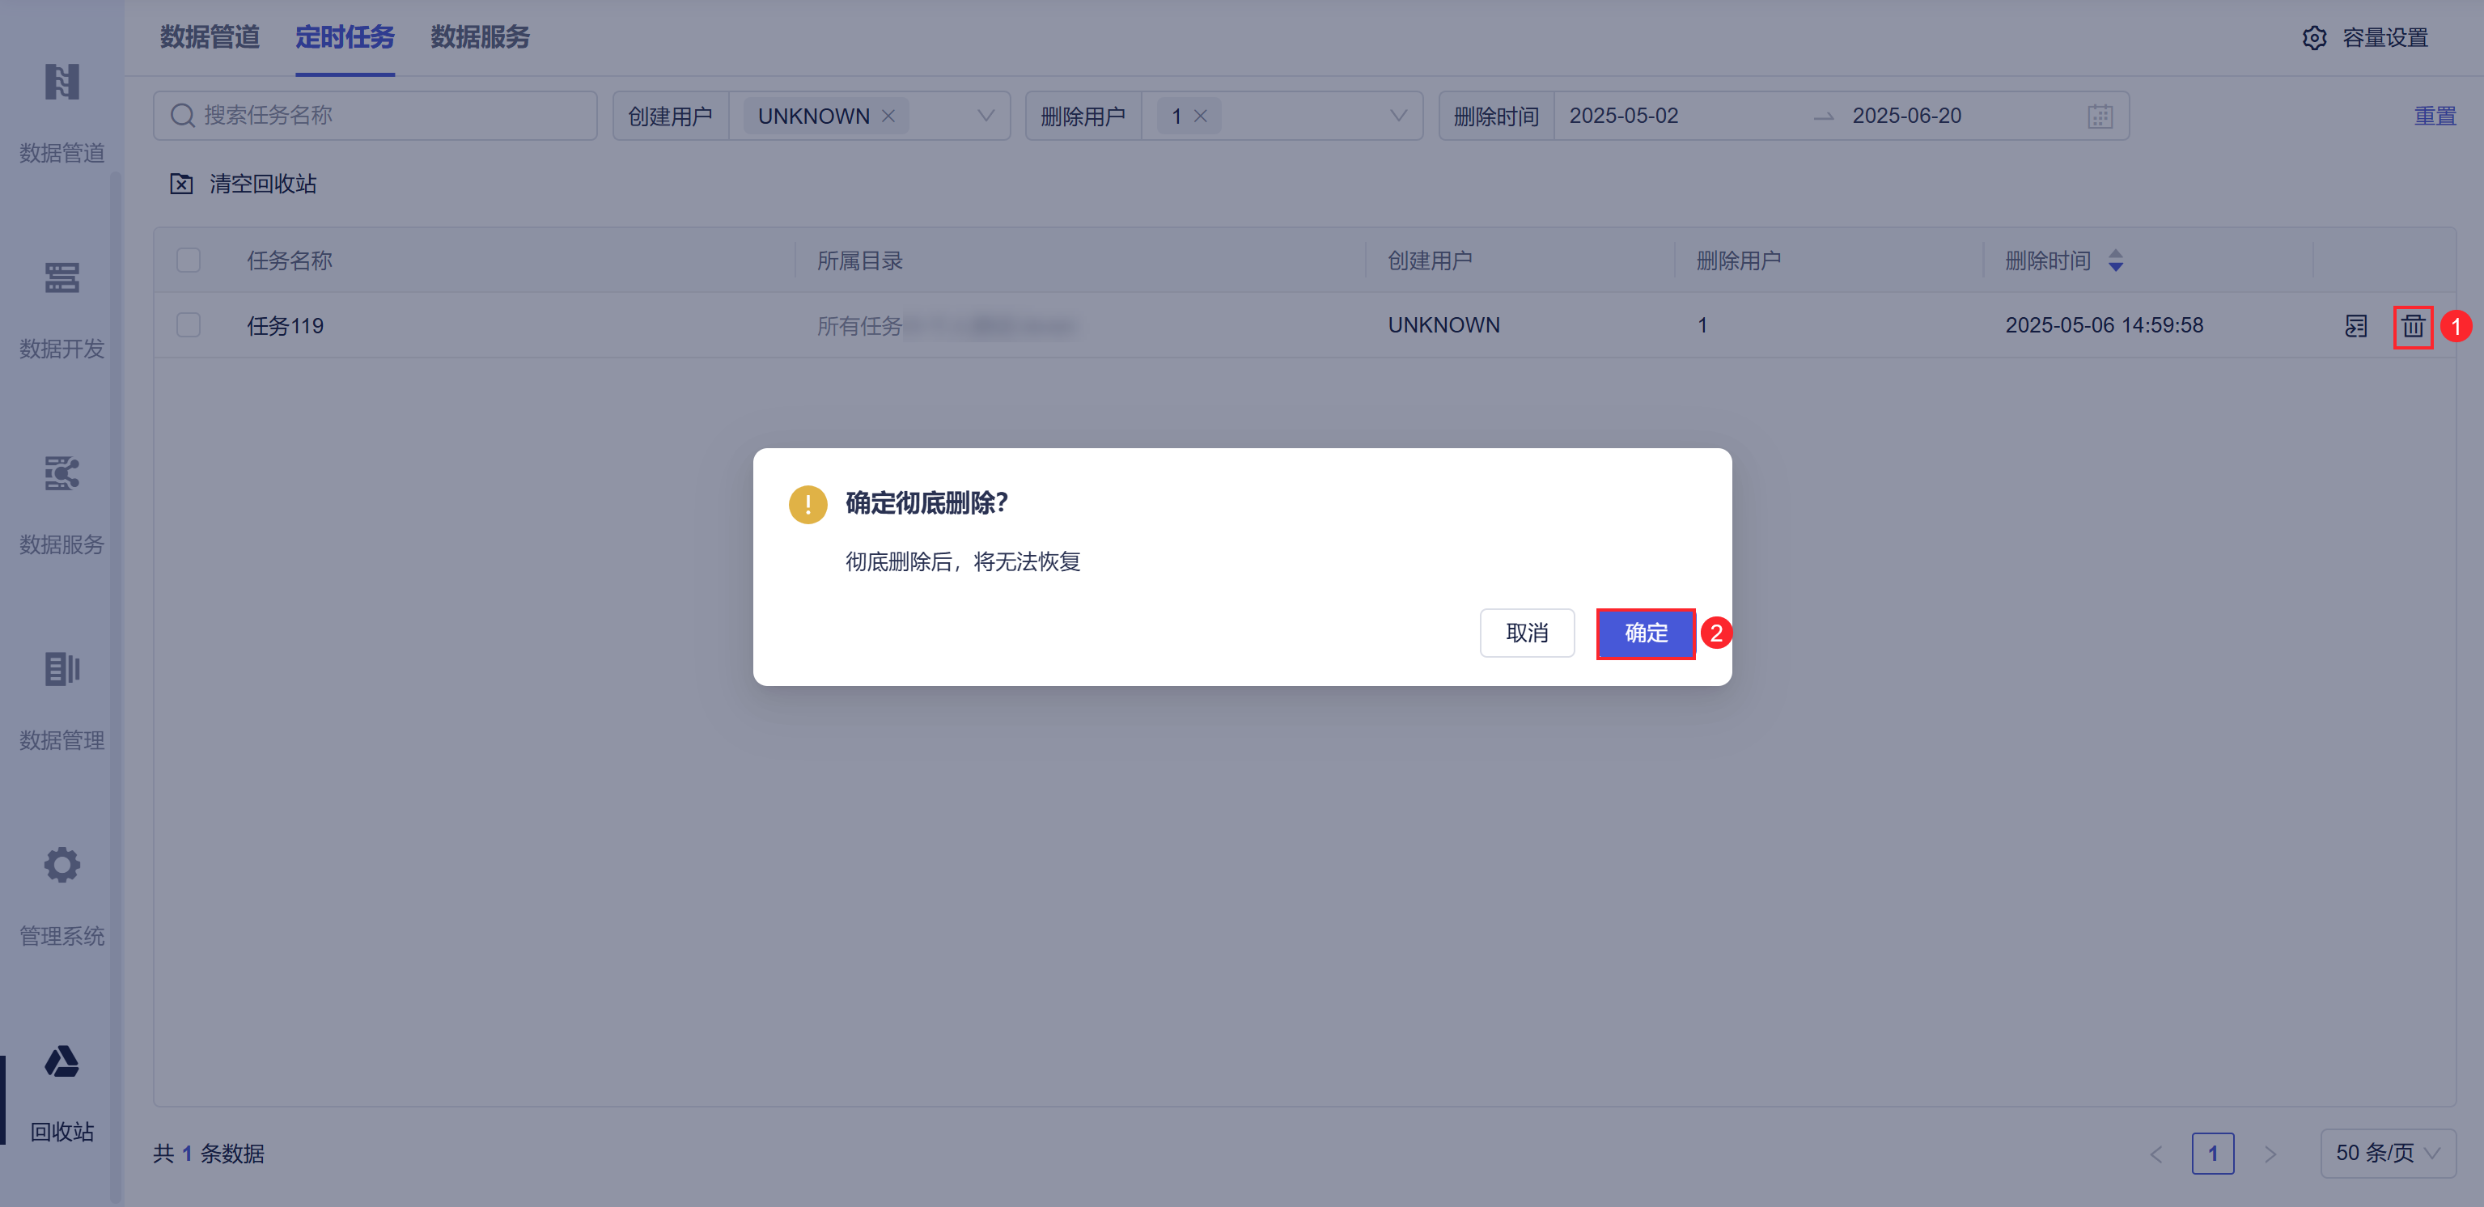Check the 任务119 row checkbox
Screen dimensions: 2484x1207
[188, 325]
